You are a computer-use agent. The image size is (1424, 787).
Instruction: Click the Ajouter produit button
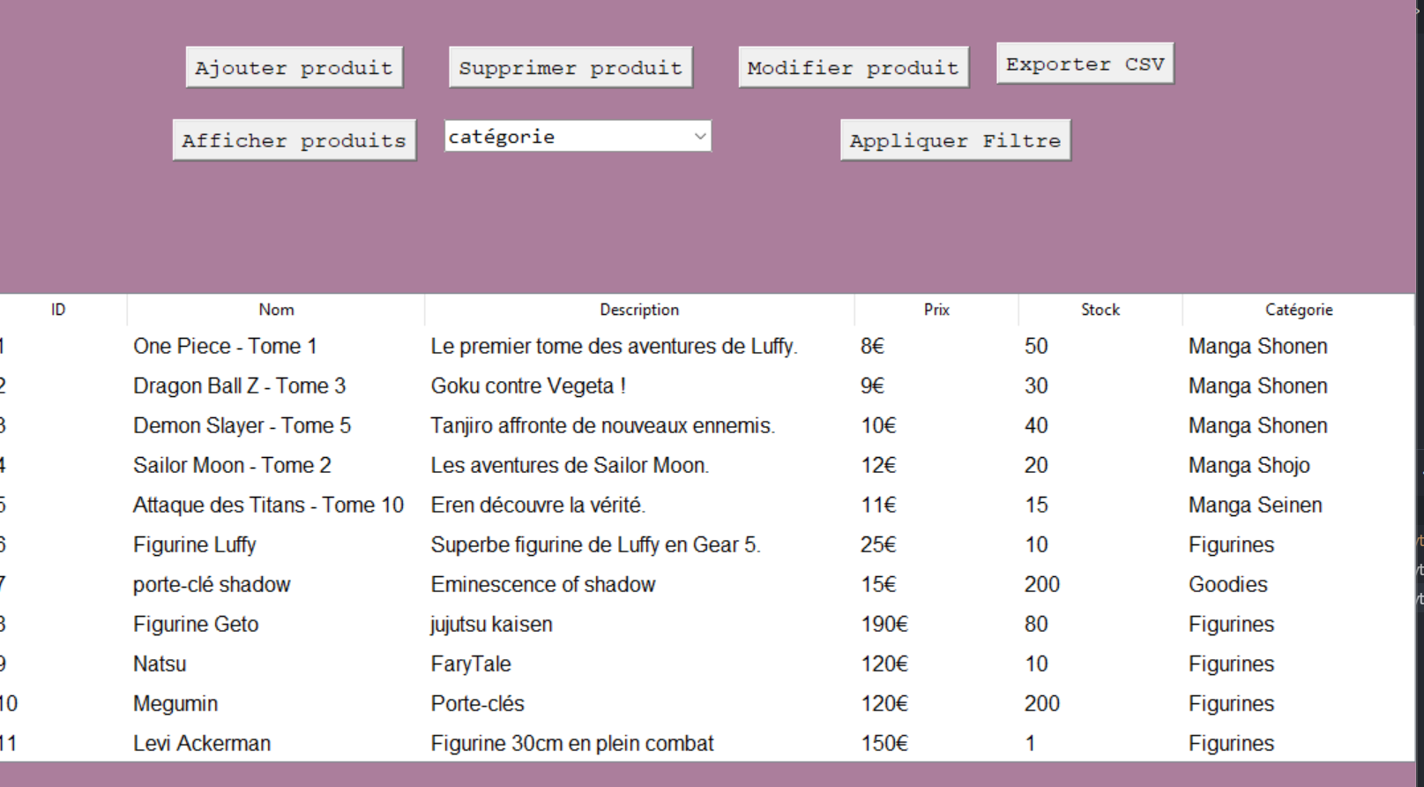(294, 67)
